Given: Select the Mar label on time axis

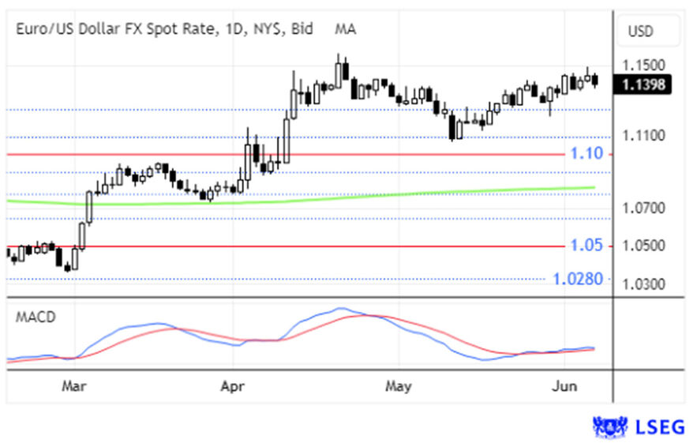Looking at the screenshot, I should point(73,386).
